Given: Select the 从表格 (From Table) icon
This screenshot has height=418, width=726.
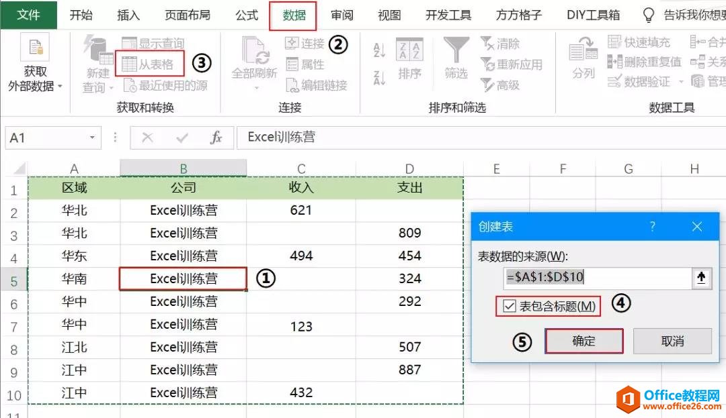Looking at the screenshot, I should tap(151, 63).
